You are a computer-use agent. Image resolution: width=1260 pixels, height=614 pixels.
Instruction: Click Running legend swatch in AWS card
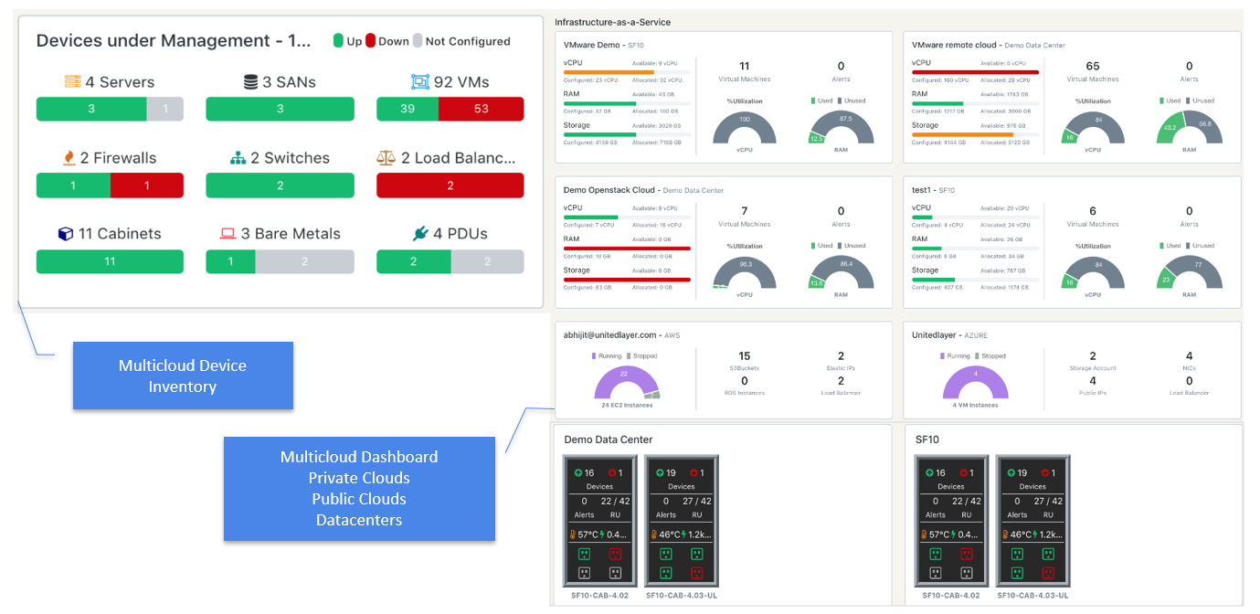click(595, 355)
